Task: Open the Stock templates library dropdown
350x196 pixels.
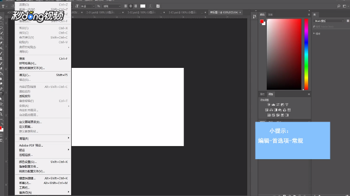Action: 329,21
